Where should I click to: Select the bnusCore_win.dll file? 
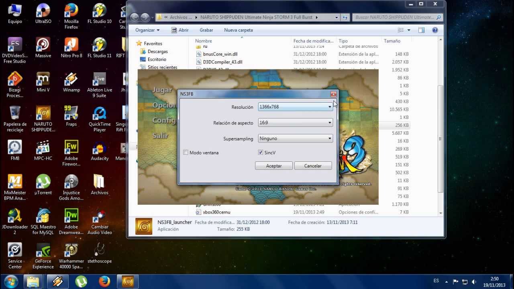point(220,54)
